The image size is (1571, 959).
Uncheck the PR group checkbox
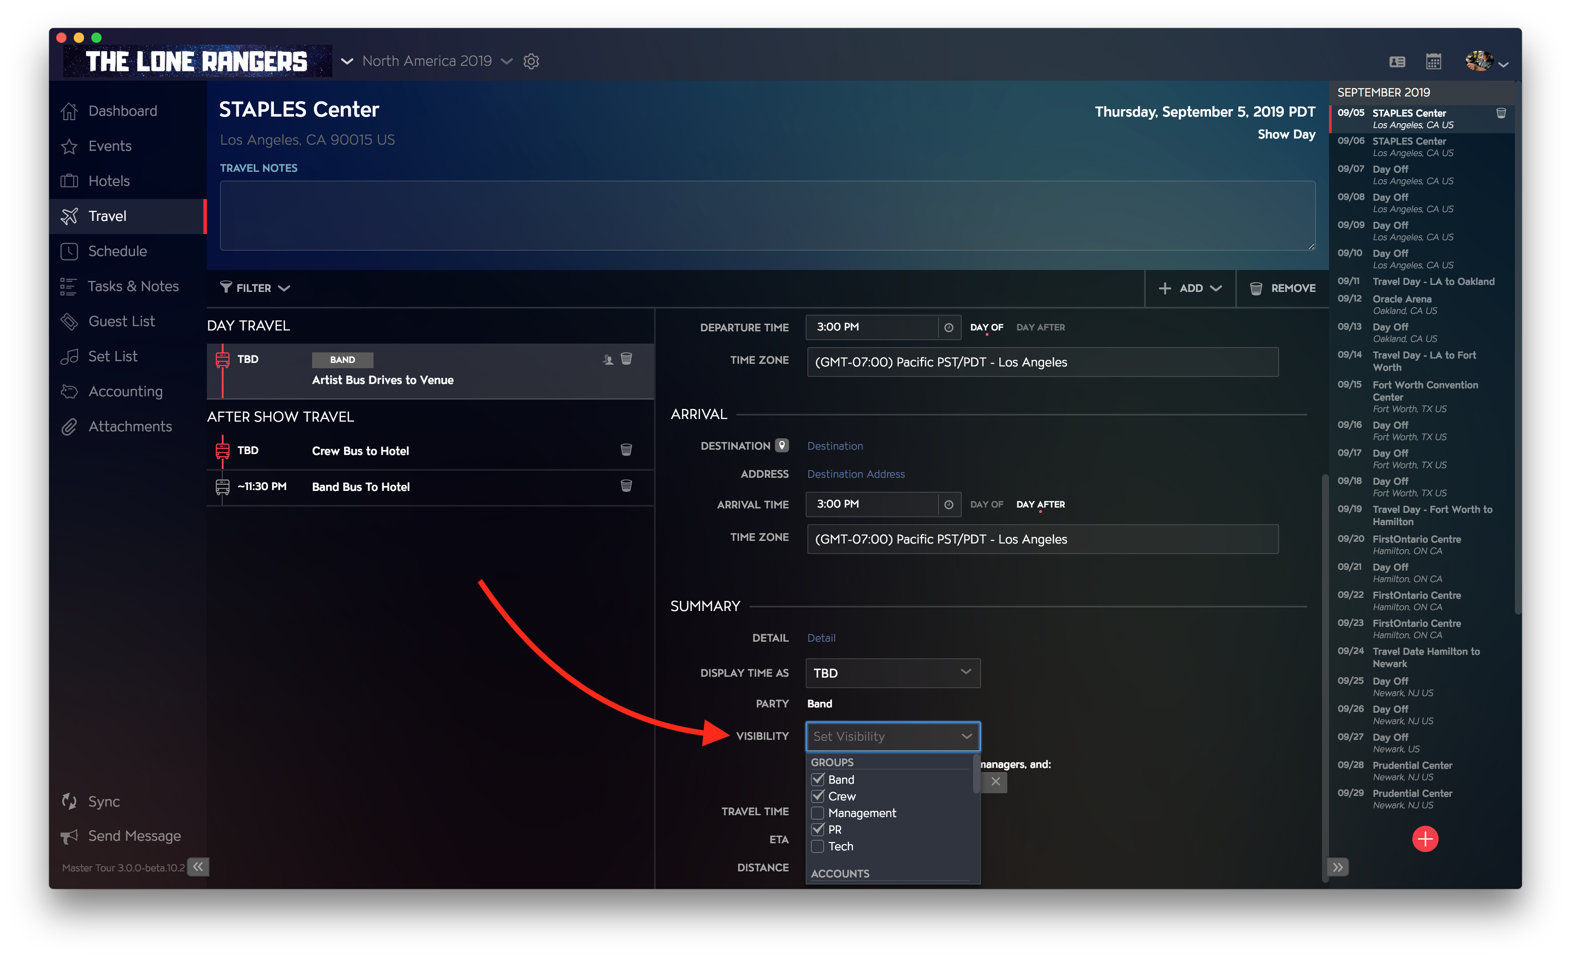pyautogui.click(x=818, y=829)
